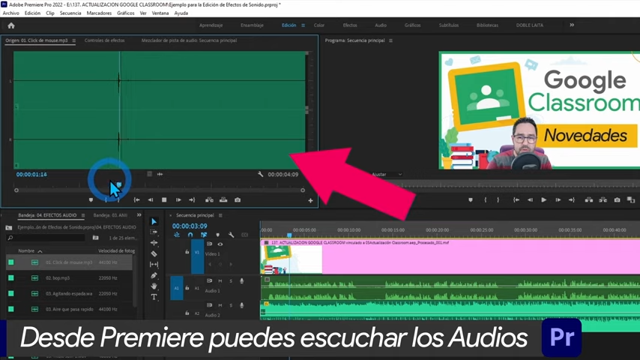The width and height of the screenshot is (640, 360).
Task: Mark In in Program monitor
Action: tap(486, 200)
